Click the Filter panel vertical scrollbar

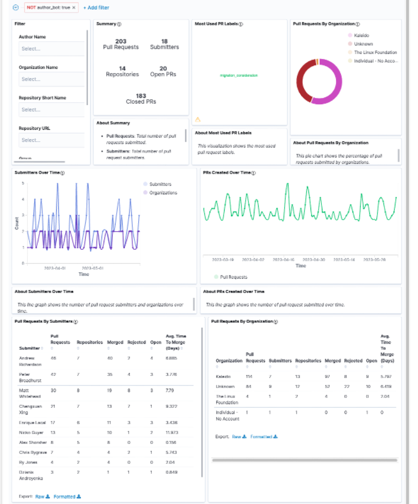pos(87,68)
